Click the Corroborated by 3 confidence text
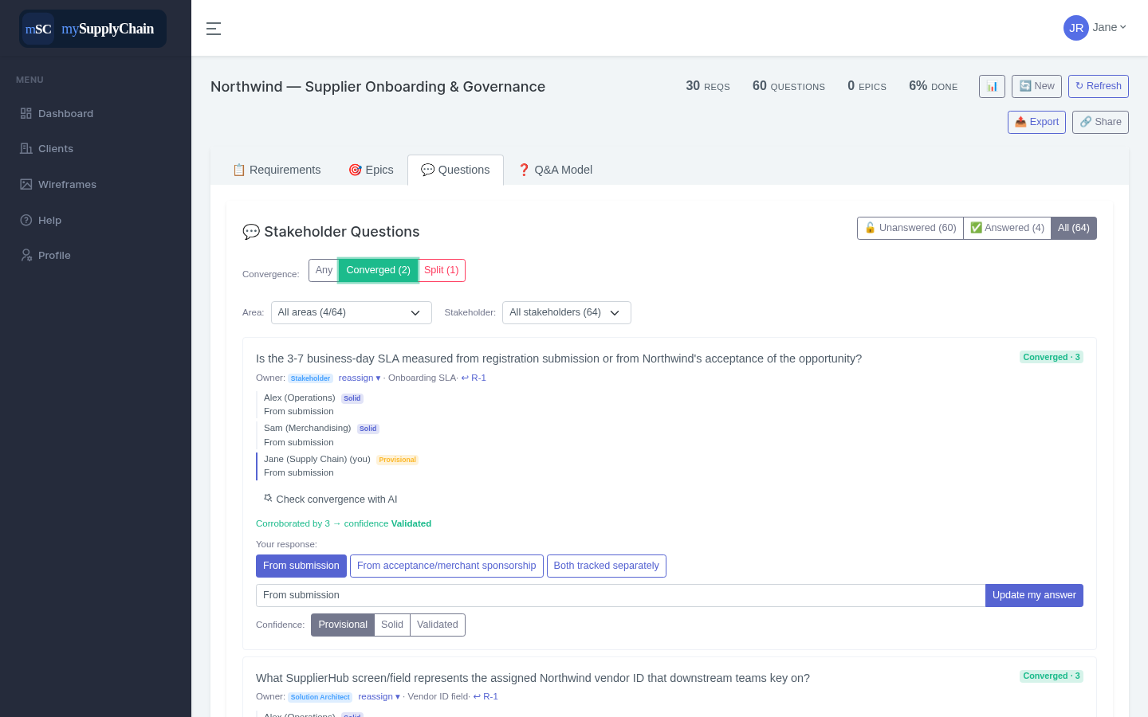This screenshot has height=717, width=1148. (x=344, y=523)
